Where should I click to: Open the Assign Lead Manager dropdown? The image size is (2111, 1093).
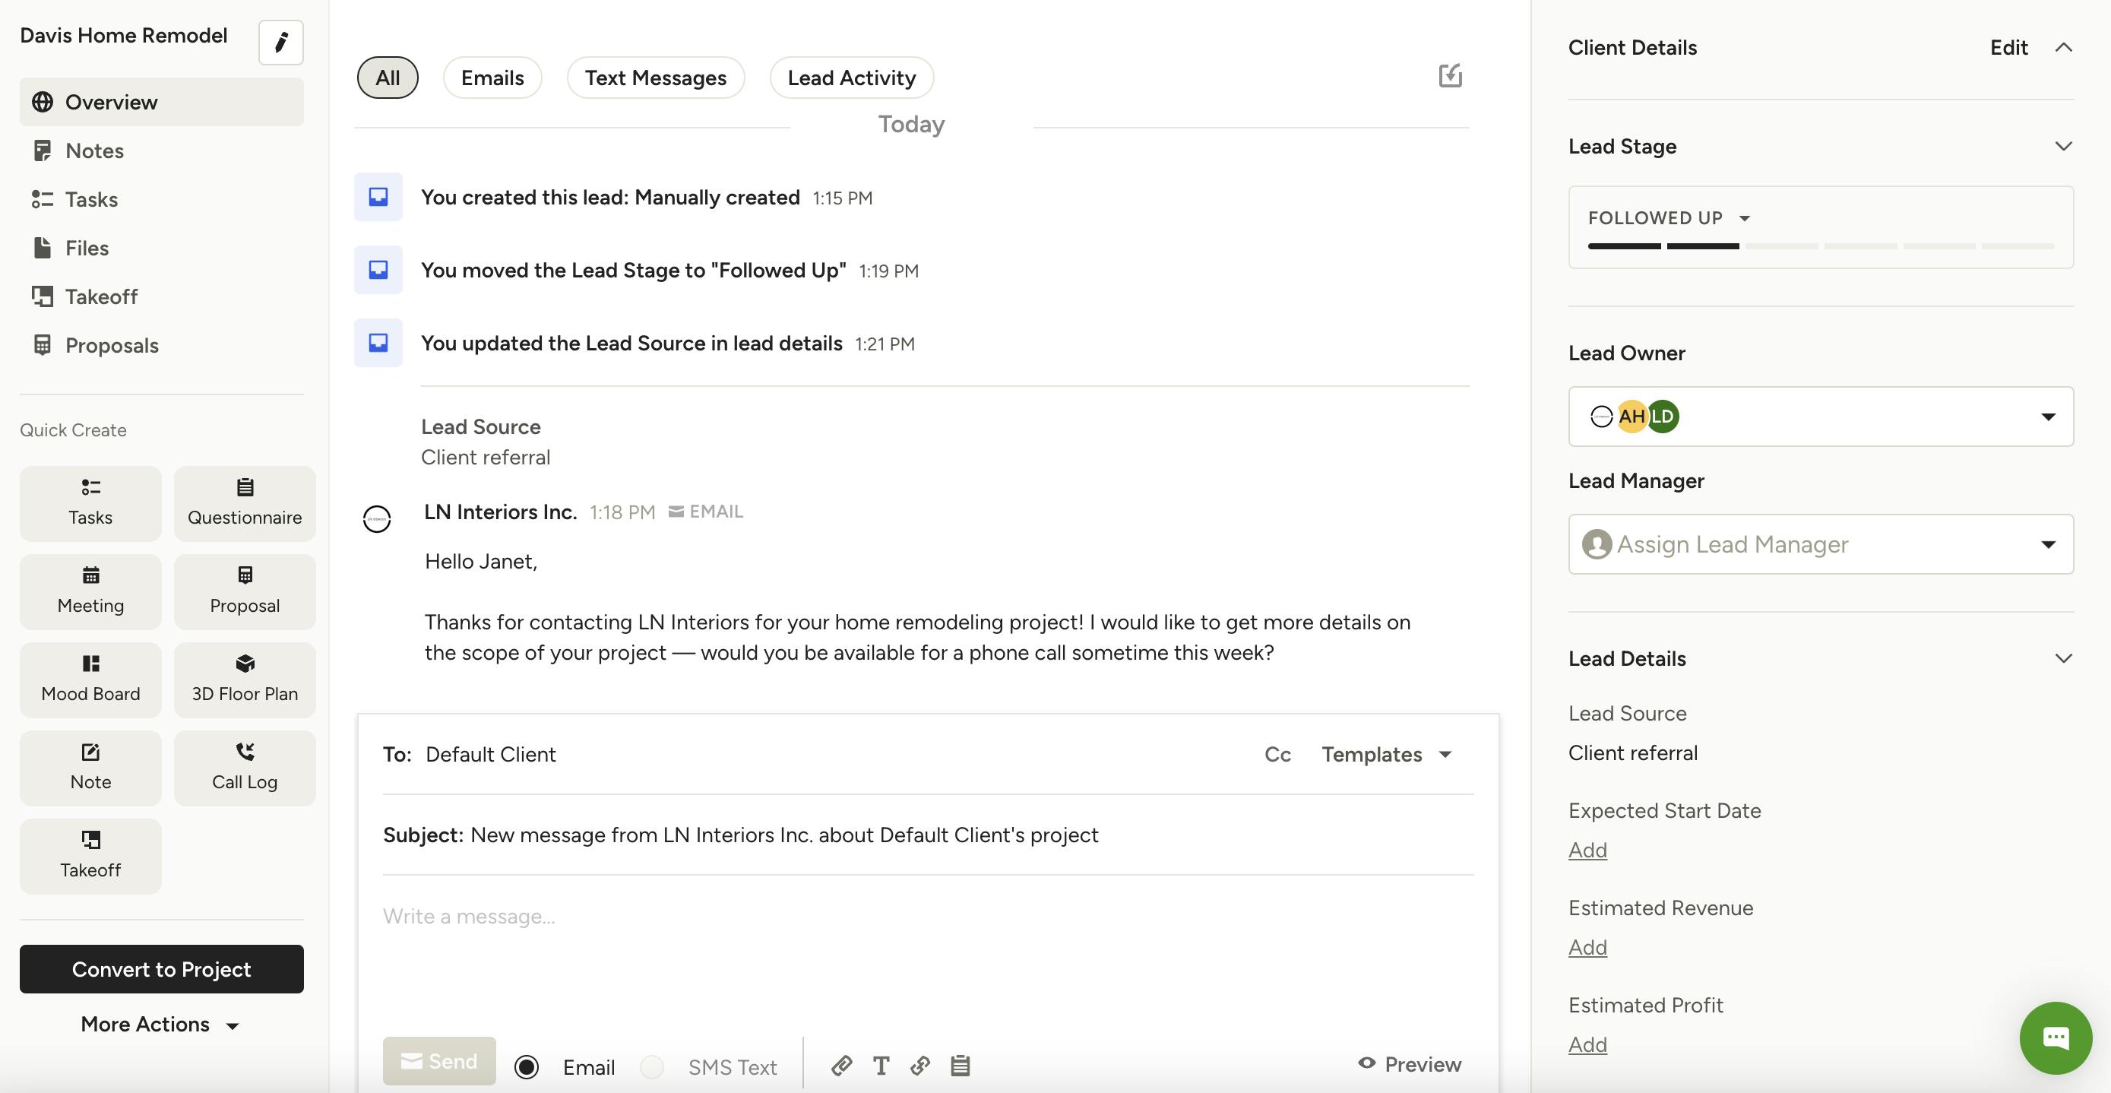[1821, 544]
